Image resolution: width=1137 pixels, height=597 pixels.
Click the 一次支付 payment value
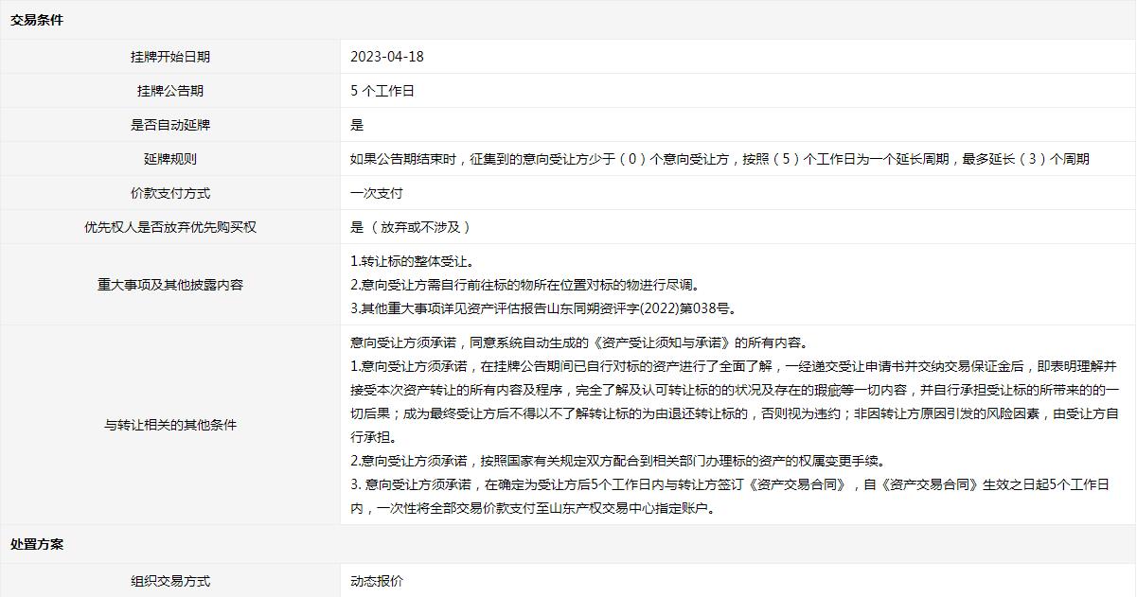coord(377,193)
